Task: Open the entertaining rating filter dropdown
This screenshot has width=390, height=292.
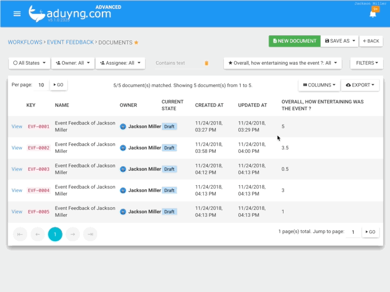Action: [x=282, y=63]
